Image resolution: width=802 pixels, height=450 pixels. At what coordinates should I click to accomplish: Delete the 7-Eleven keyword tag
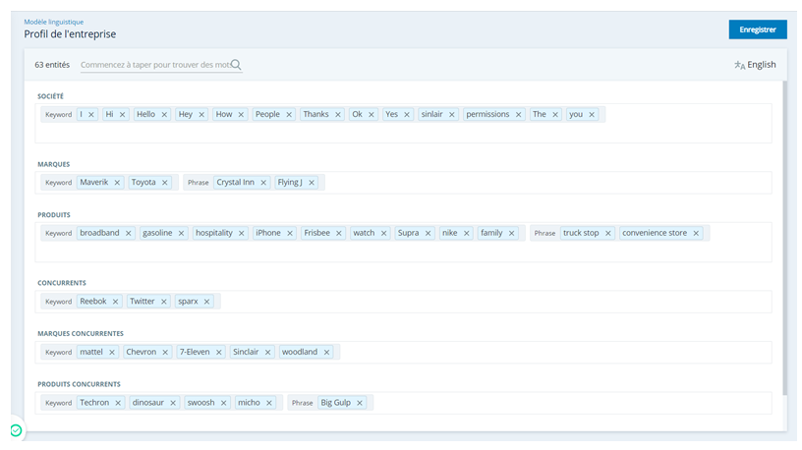tap(219, 353)
